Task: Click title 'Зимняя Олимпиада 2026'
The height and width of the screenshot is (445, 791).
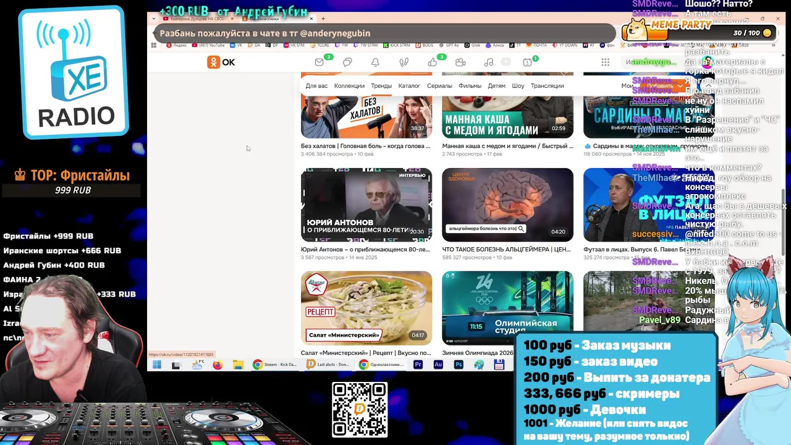Action: point(478,353)
